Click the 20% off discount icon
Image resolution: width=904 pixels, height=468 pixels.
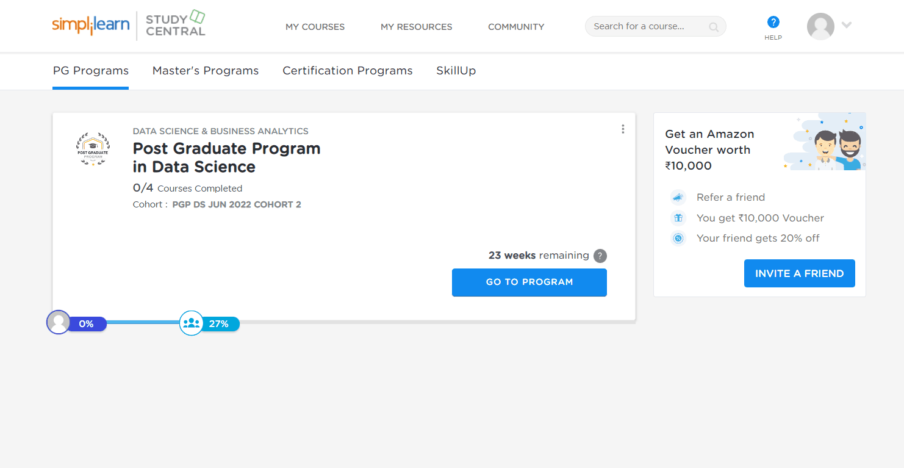[678, 239]
